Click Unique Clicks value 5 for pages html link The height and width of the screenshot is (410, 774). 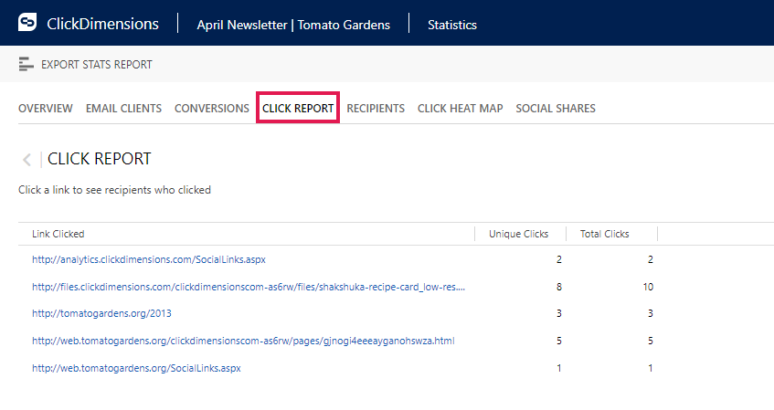coord(558,341)
